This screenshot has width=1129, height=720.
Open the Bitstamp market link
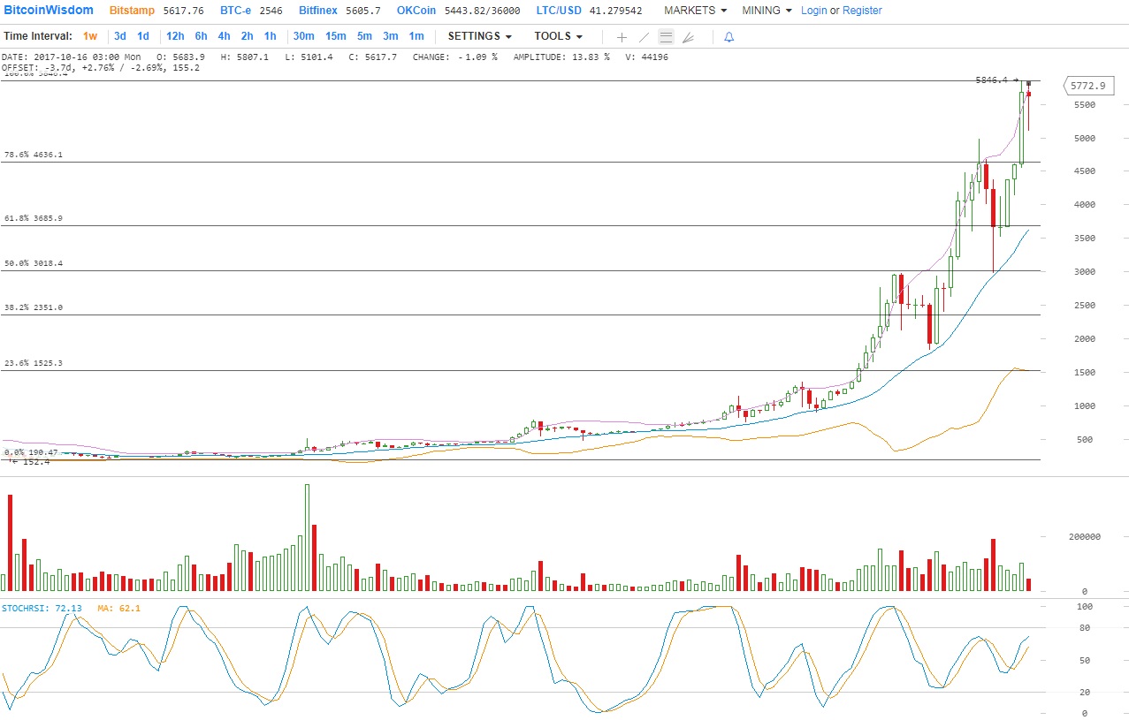(x=132, y=11)
